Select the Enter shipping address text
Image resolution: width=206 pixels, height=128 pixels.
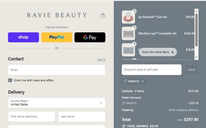click(183, 110)
